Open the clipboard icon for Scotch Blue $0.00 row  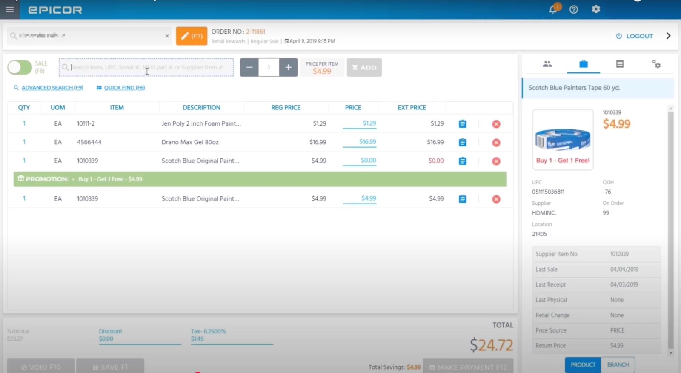click(x=463, y=161)
